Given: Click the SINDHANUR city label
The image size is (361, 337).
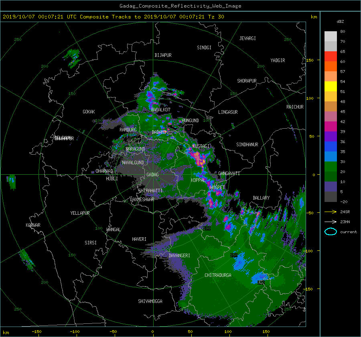Looking at the screenshot, I should pyautogui.click(x=247, y=145).
